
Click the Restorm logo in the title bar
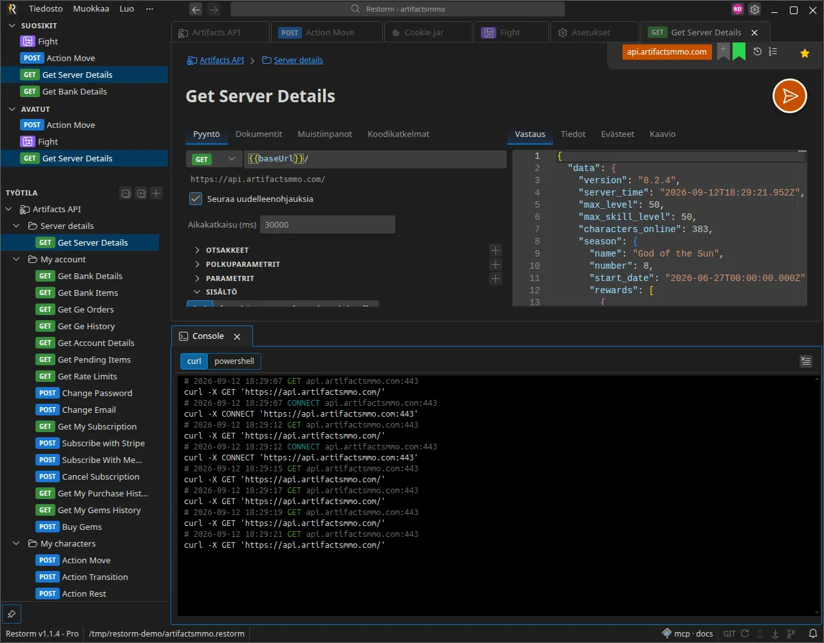pos(12,9)
